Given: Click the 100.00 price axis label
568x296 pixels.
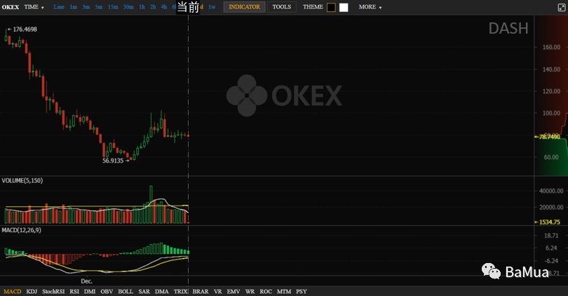Looking at the screenshot, I should click(551, 113).
